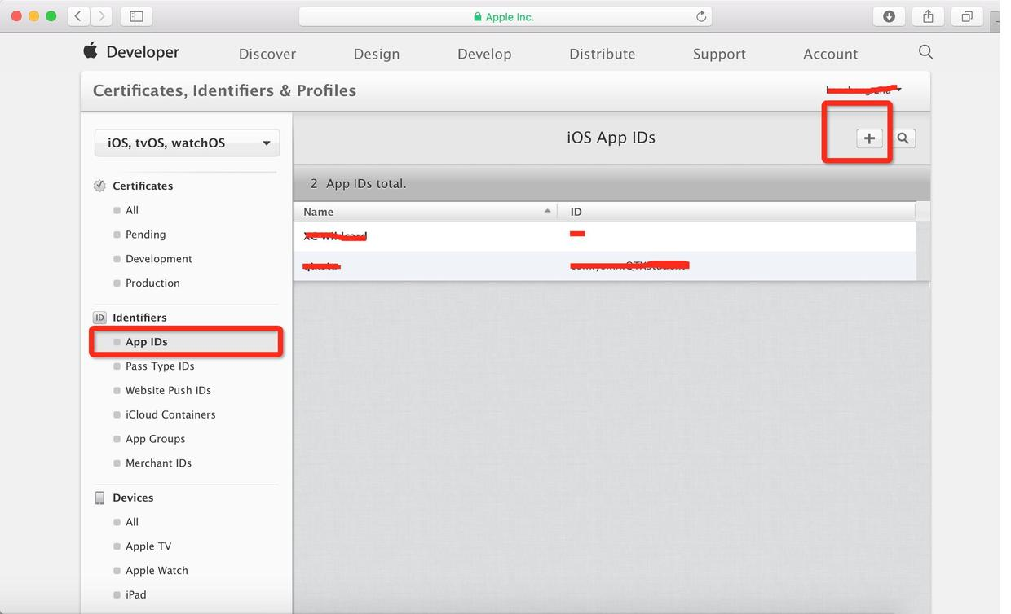Sort by Name column header
Image resolution: width=1011 pixels, height=614 pixels.
[425, 212]
